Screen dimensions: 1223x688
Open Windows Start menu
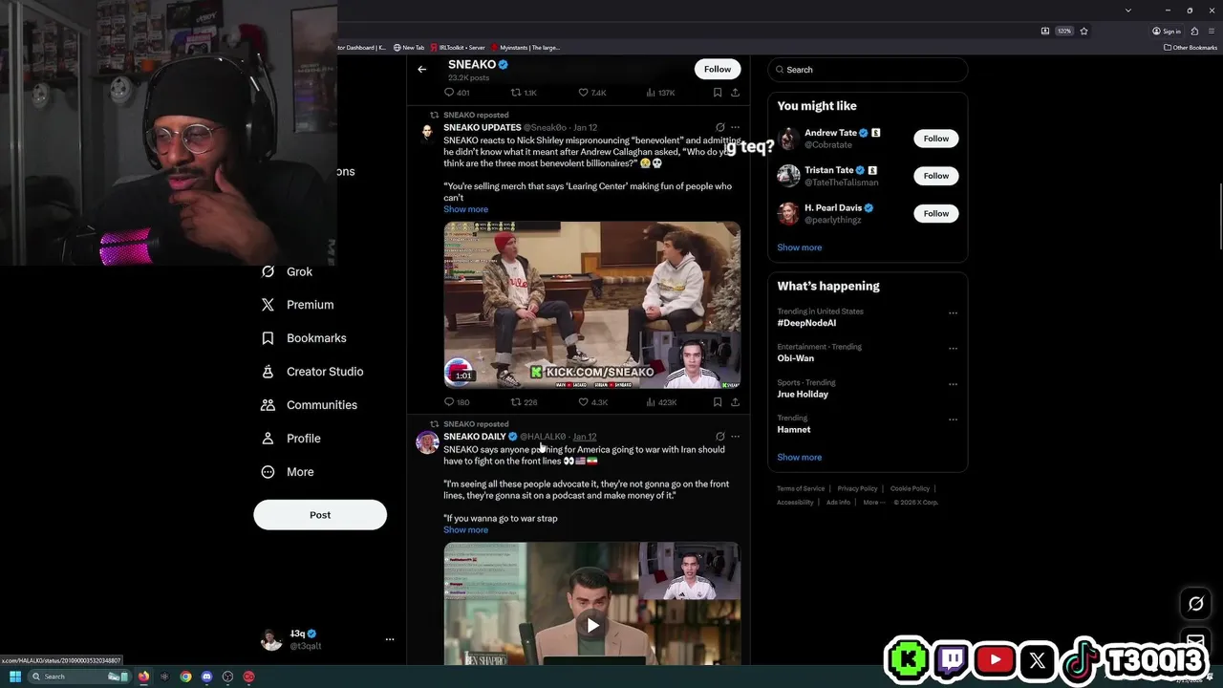point(15,677)
